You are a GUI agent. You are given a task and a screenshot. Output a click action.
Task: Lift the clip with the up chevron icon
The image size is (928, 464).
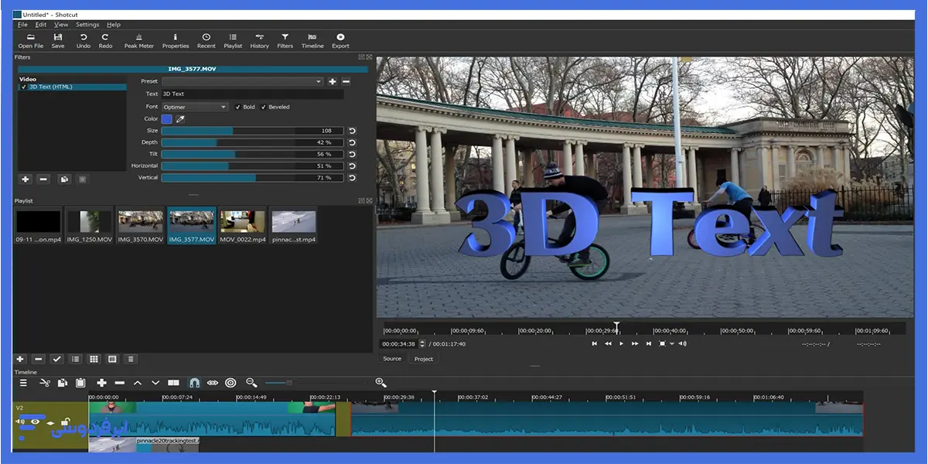pos(138,383)
